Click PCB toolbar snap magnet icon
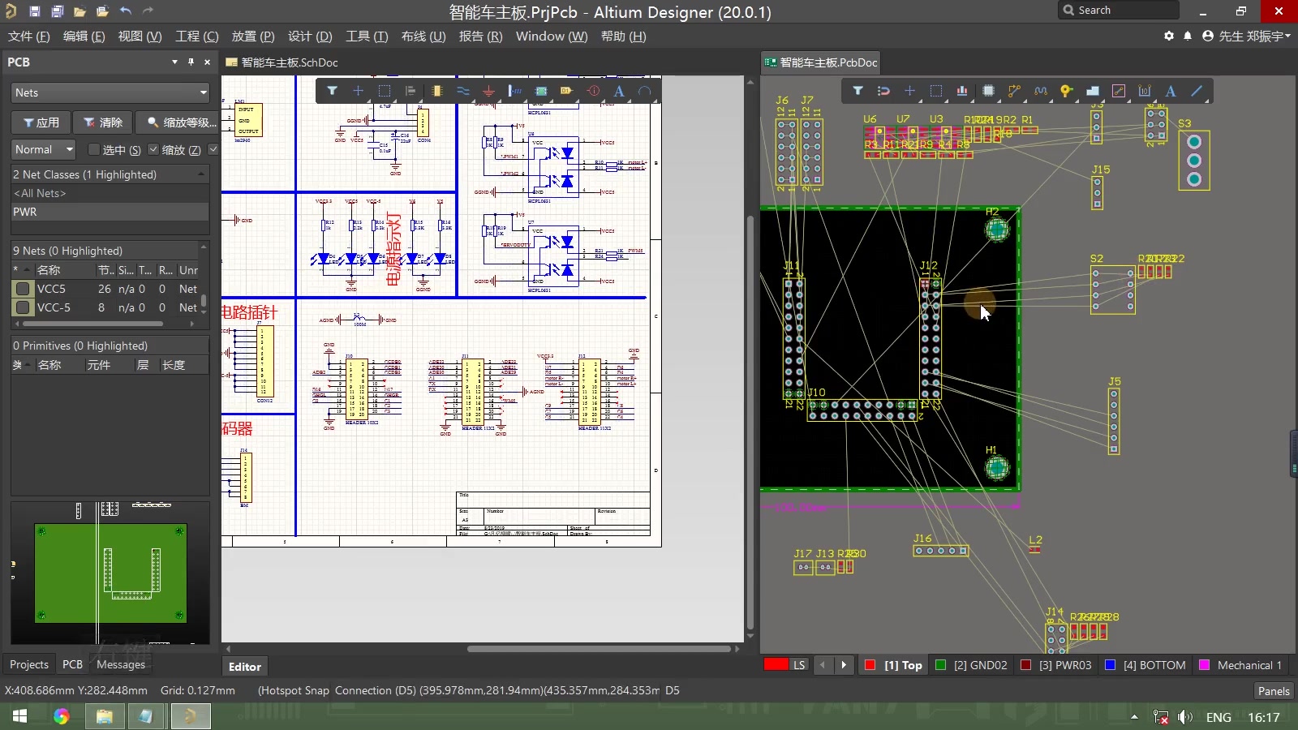The width and height of the screenshot is (1298, 730). pyautogui.click(x=883, y=91)
